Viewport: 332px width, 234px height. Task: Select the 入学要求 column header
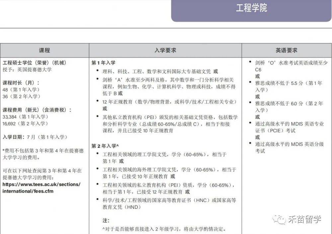(x=165, y=50)
